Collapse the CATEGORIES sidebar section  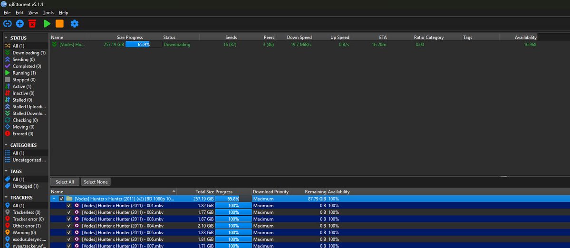click(x=6, y=145)
